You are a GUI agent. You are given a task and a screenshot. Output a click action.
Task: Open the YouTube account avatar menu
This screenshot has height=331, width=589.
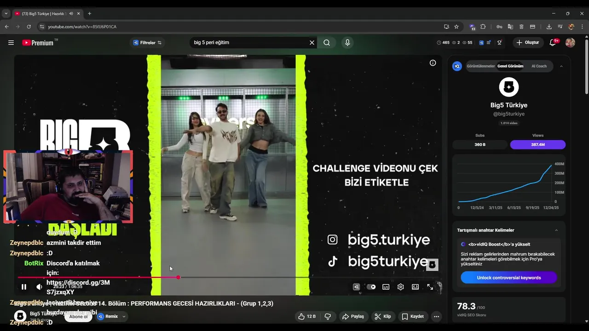click(x=570, y=43)
